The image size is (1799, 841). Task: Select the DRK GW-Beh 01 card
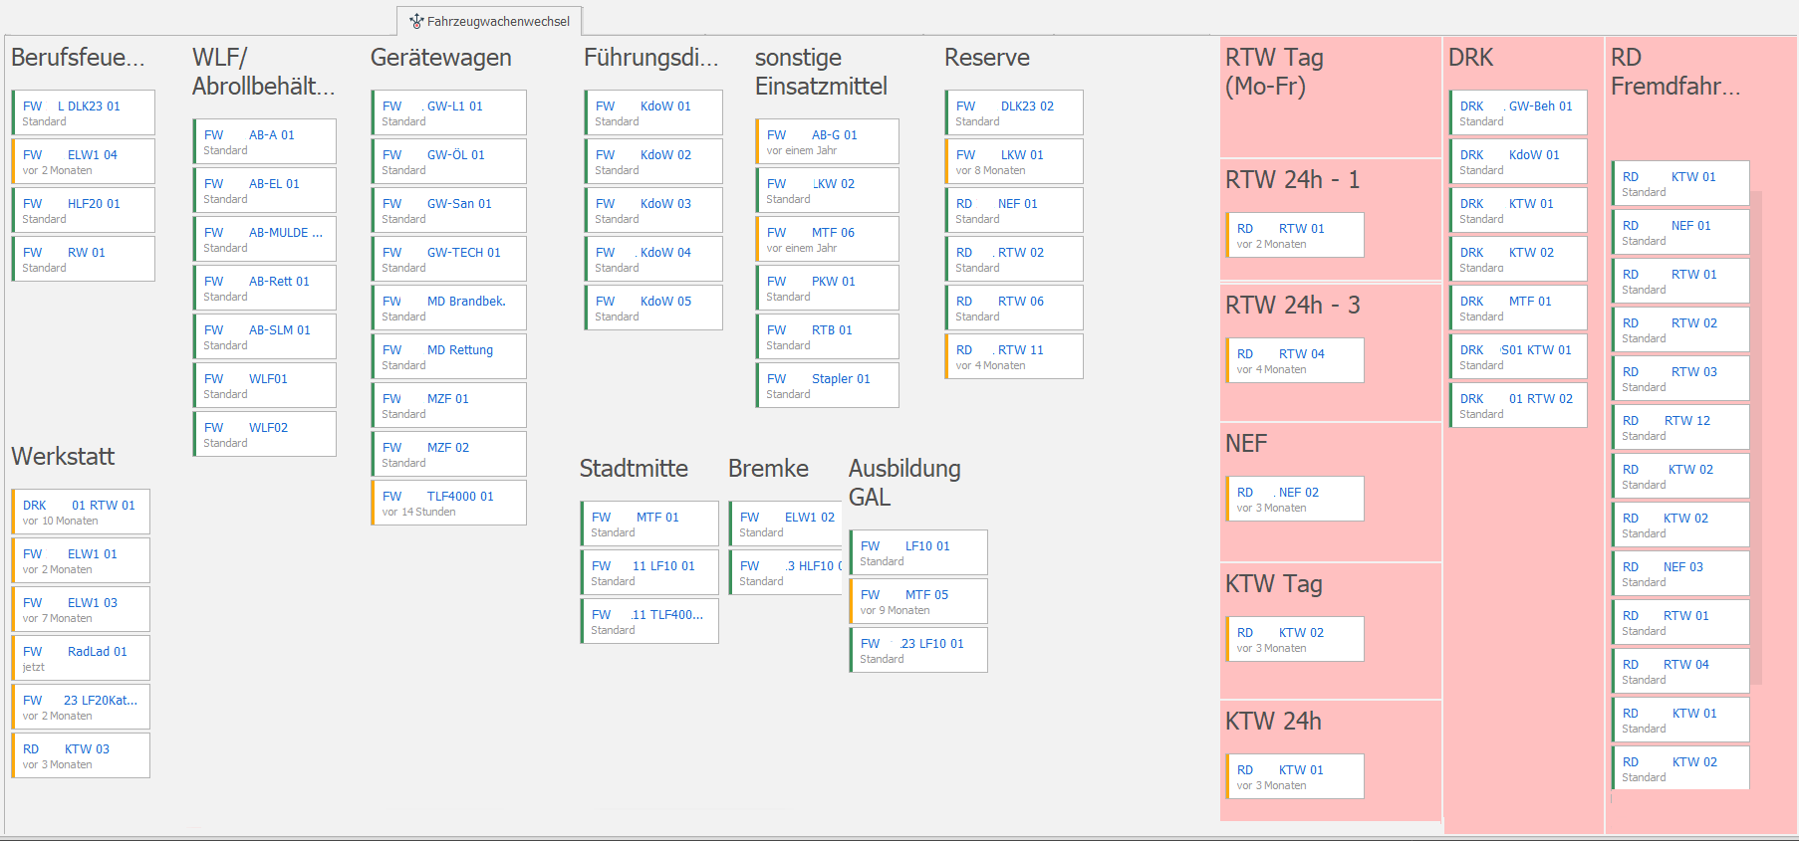point(1518,112)
